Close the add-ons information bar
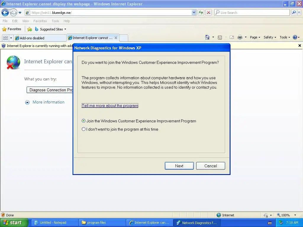303x227 pixels. pos(299,46)
